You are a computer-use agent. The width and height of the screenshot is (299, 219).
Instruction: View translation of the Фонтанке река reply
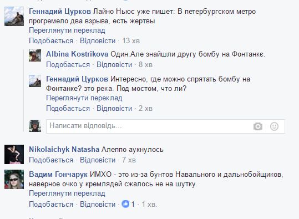pos(84,98)
